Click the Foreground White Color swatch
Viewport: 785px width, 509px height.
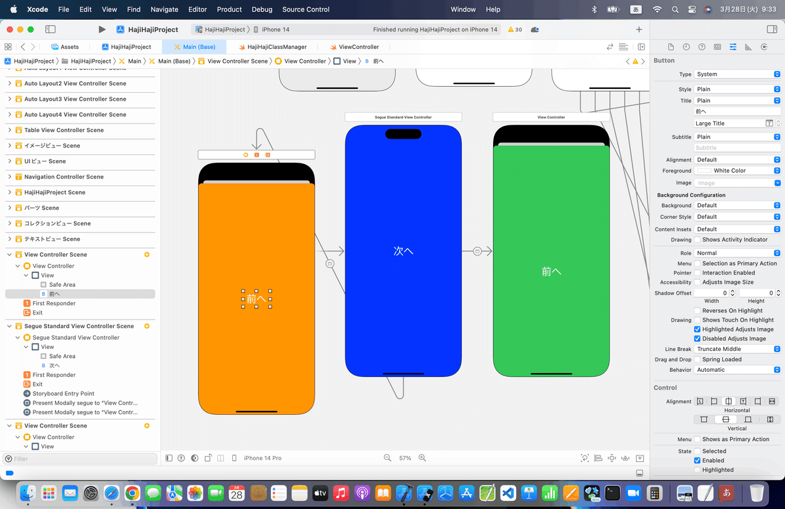click(704, 171)
